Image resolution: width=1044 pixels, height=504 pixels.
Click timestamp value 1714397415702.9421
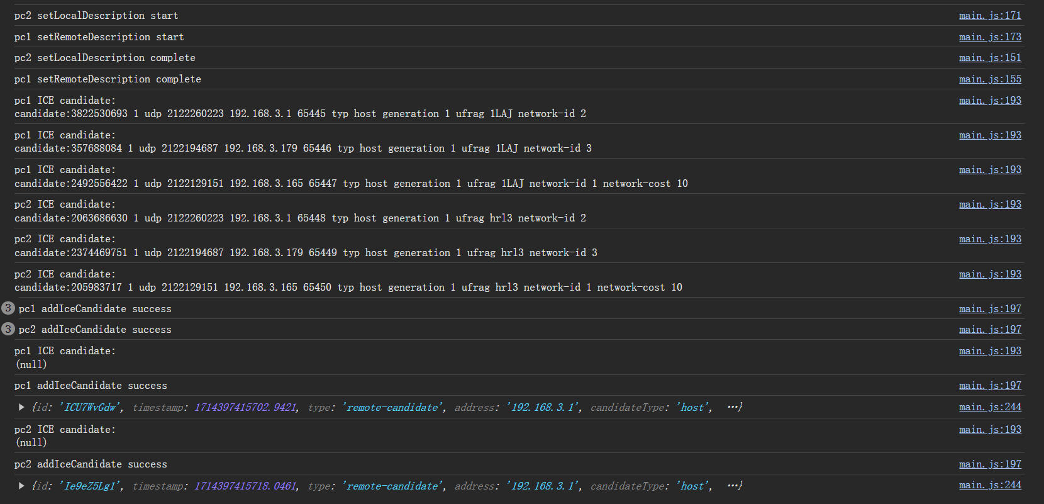[245, 407]
